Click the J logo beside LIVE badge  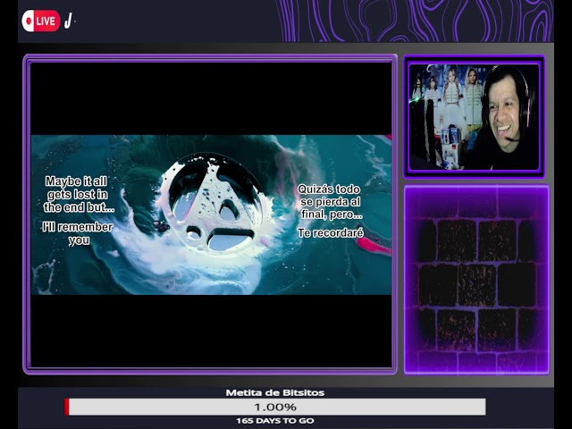point(68,21)
